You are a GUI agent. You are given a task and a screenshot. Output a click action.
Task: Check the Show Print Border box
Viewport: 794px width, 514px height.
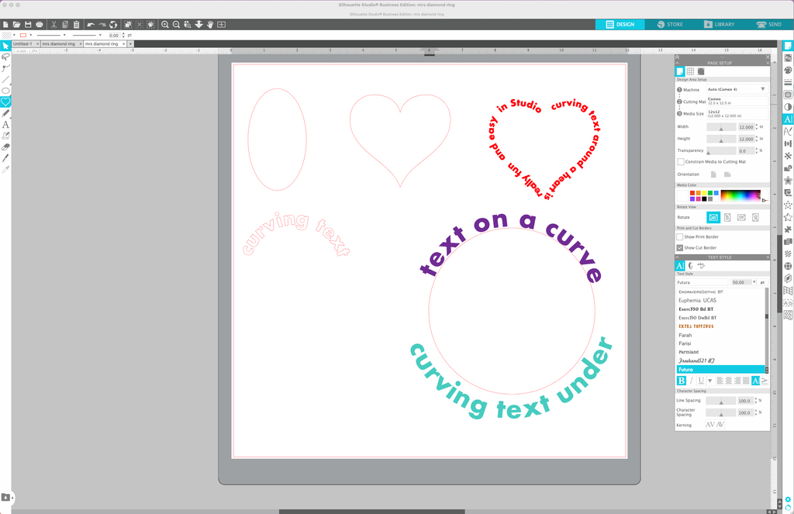click(x=680, y=237)
